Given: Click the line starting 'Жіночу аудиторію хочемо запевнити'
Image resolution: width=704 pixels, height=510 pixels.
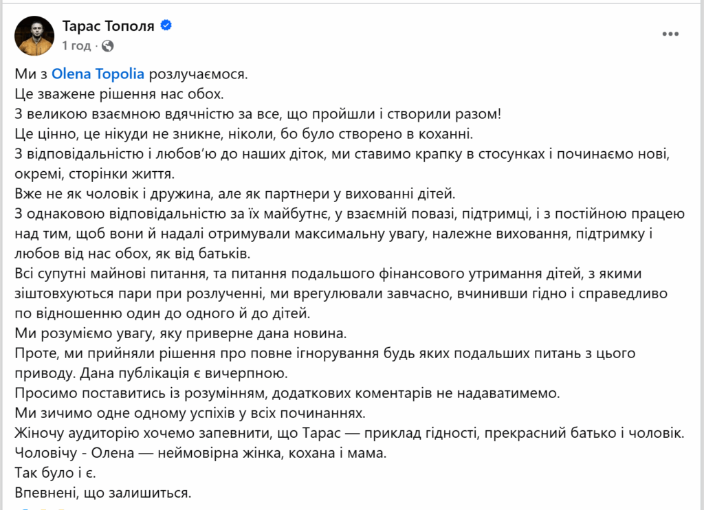Looking at the screenshot, I should click(x=348, y=434).
